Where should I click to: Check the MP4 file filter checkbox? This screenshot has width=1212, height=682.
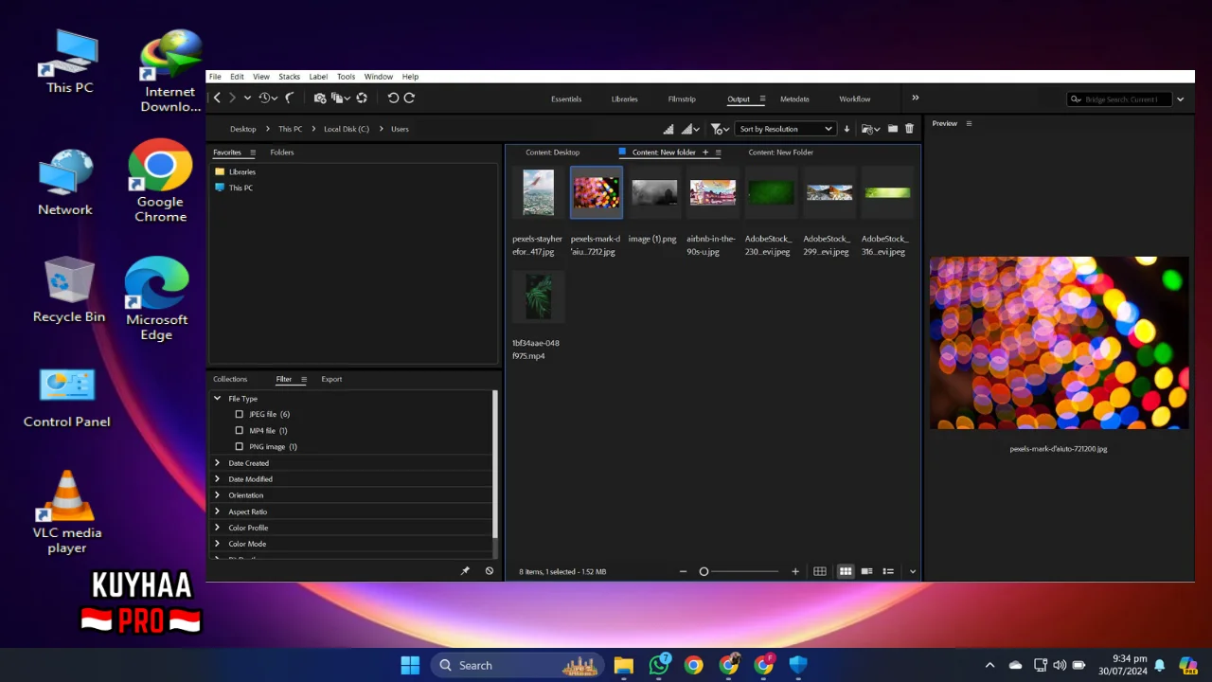click(x=240, y=430)
